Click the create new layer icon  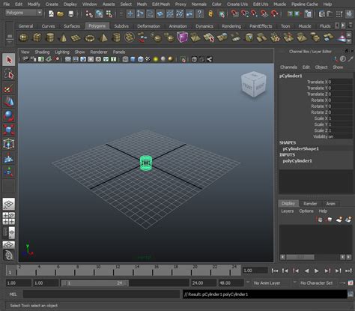click(x=339, y=220)
